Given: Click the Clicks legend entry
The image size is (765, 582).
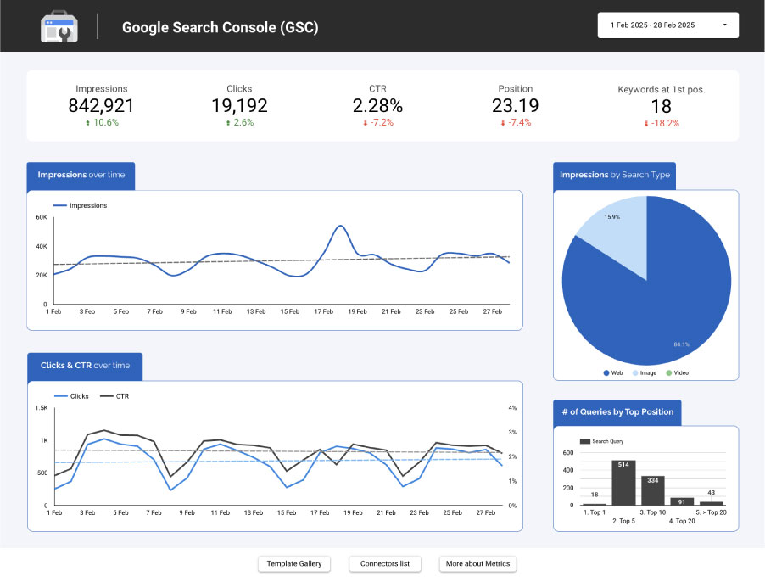Looking at the screenshot, I should tap(72, 396).
